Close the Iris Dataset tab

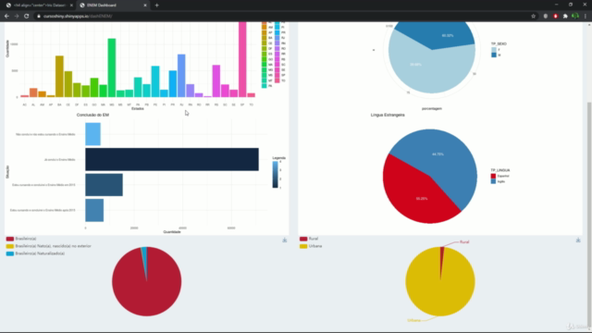tap(71, 6)
